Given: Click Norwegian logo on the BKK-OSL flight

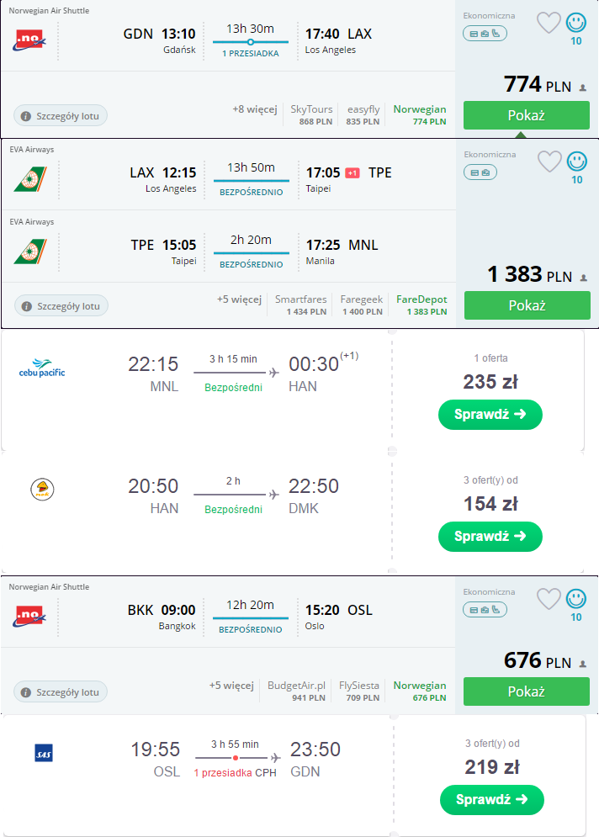Looking at the screenshot, I should click(x=29, y=616).
